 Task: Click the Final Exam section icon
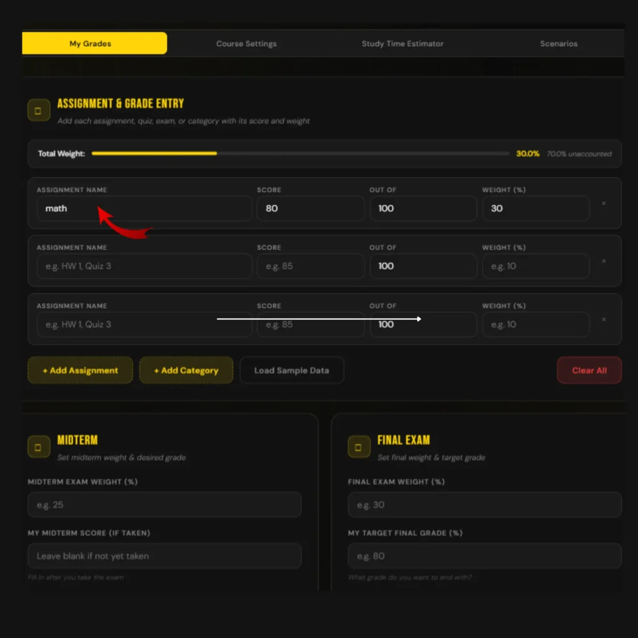coord(359,447)
